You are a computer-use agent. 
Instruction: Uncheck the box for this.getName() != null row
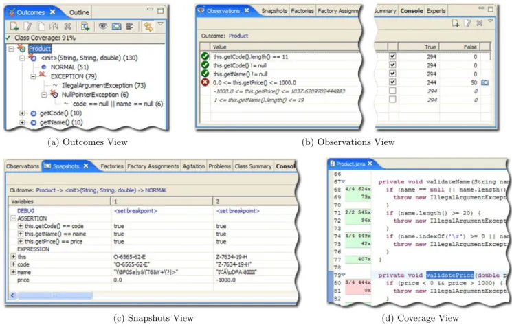[x=392, y=74]
